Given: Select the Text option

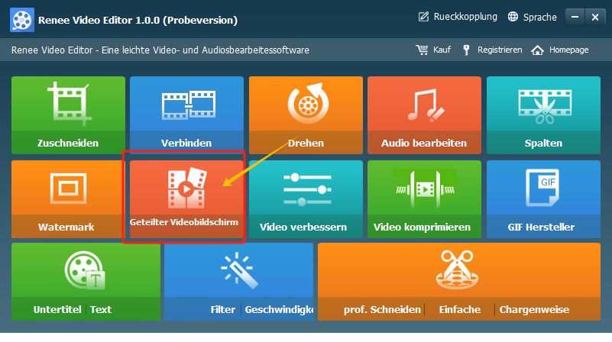Looking at the screenshot, I should click(x=101, y=310).
